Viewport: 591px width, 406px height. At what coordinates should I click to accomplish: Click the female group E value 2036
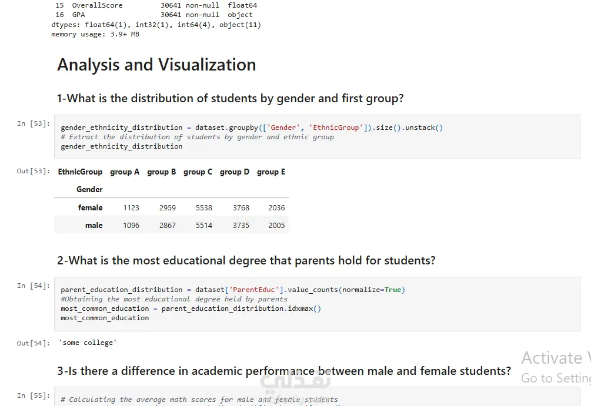pyautogui.click(x=276, y=208)
